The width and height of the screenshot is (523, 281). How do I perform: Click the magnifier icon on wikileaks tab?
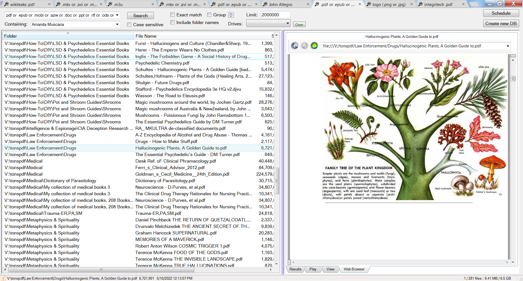coord(7,4)
